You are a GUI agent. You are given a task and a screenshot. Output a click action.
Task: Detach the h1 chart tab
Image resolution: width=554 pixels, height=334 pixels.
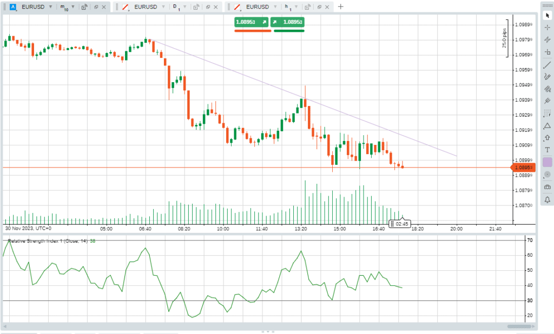point(319,6)
